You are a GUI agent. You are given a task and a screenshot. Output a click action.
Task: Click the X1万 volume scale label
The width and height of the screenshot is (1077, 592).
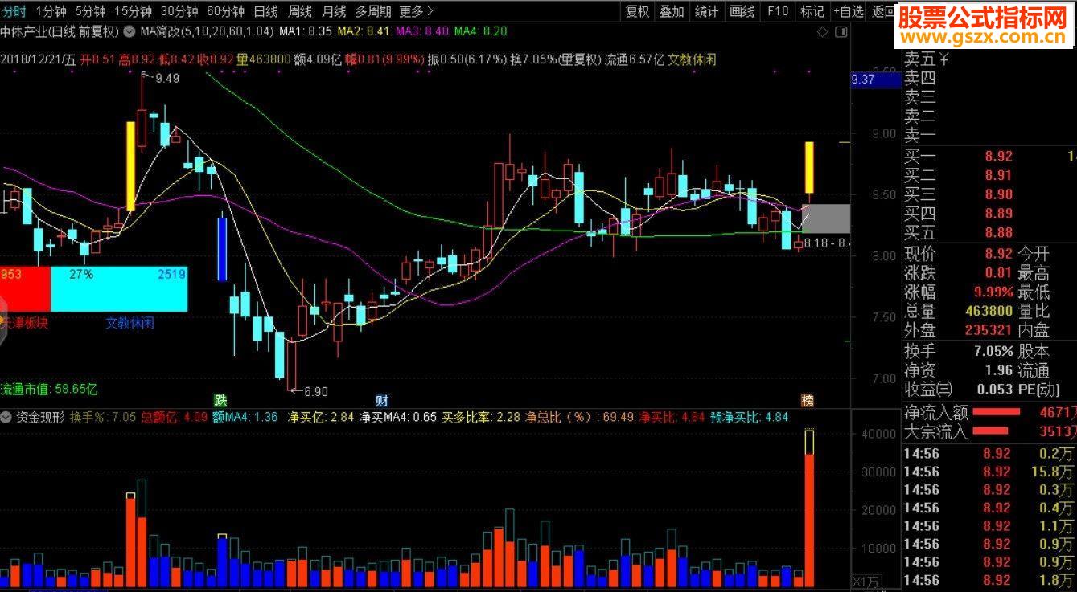[x=866, y=582]
